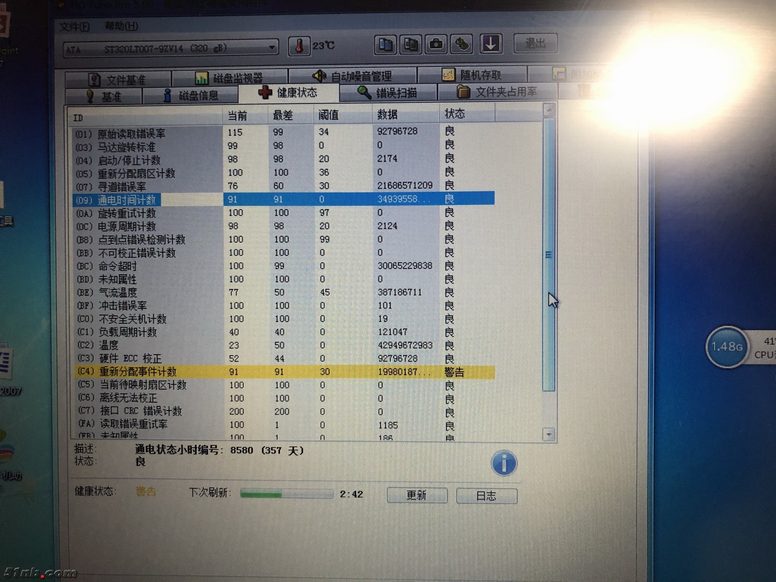776x582 pixels.
Task: Click the scrollbar up arrow
Action: coord(549,110)
